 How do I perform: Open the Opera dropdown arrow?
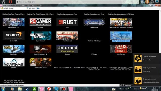pos(14,2)
